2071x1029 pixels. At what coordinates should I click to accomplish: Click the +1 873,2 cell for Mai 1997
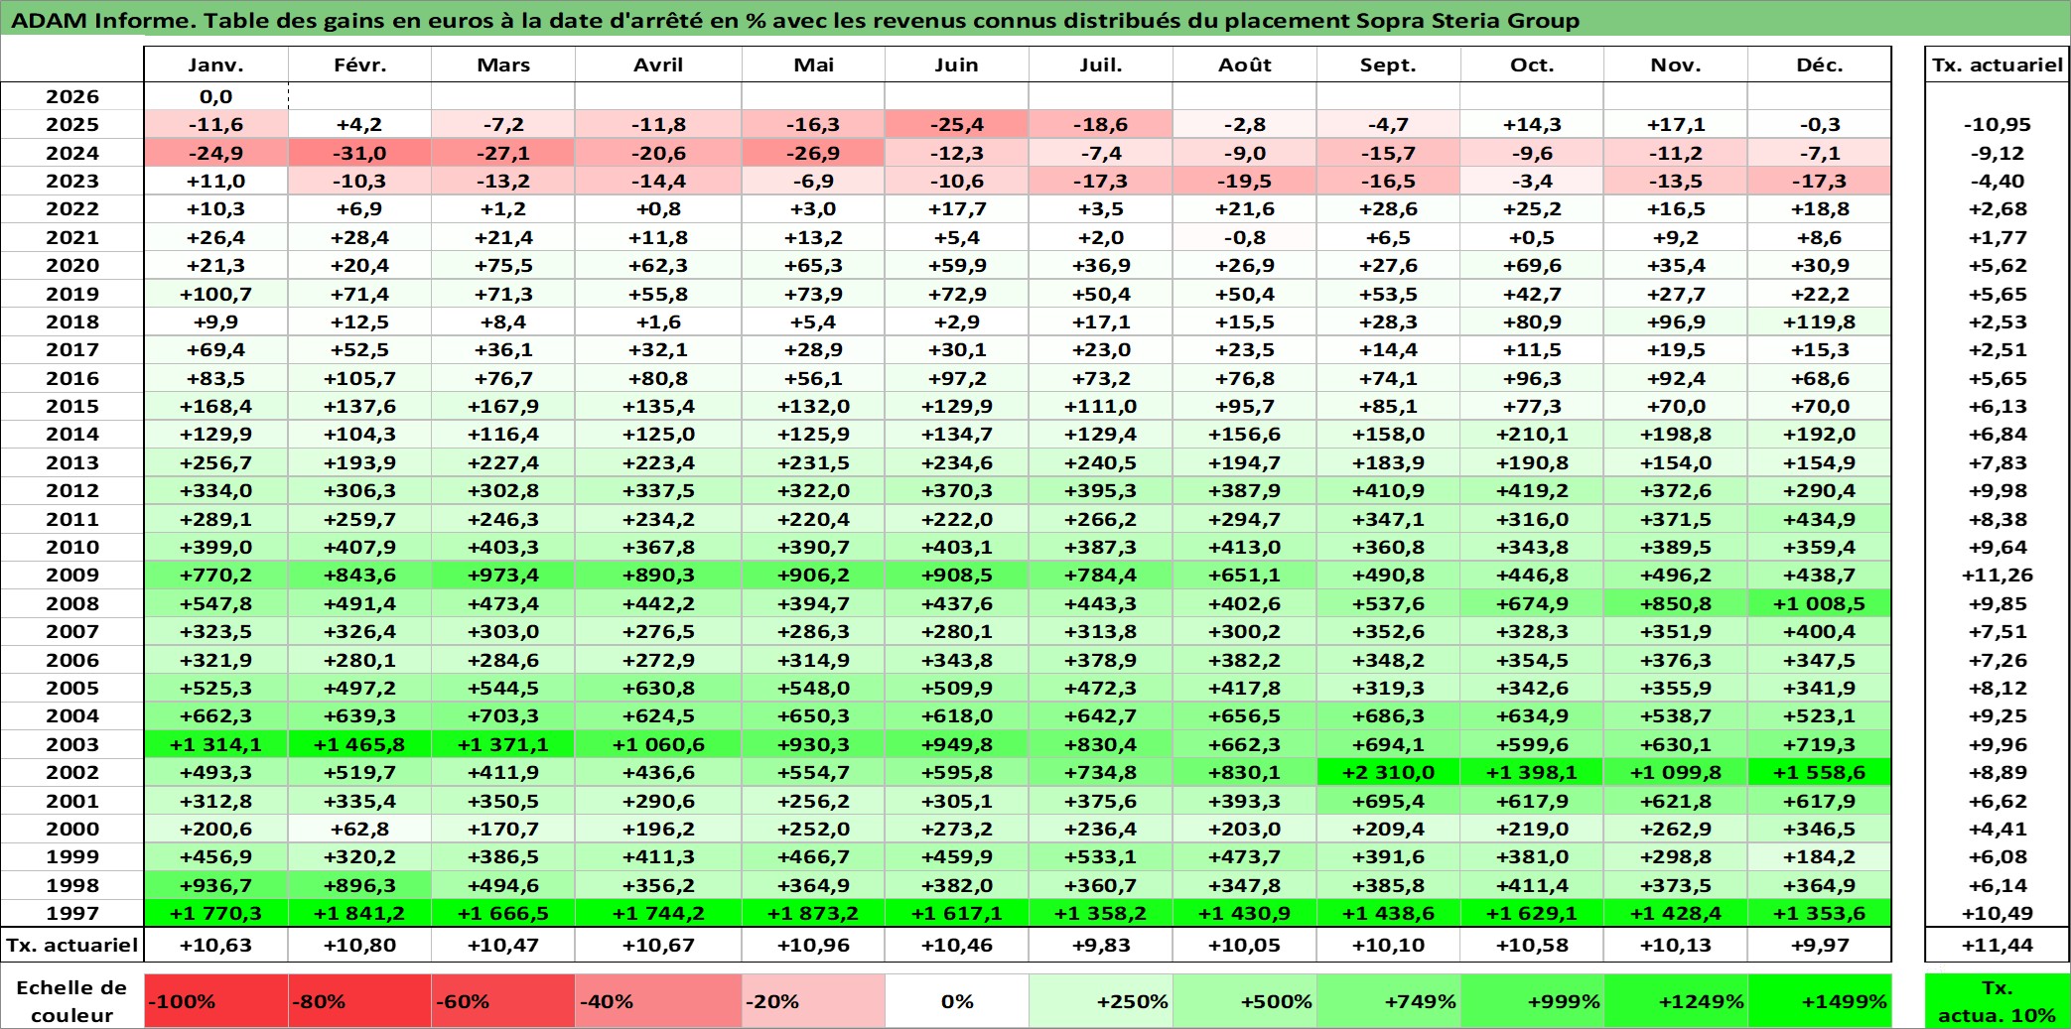(813, 913)
